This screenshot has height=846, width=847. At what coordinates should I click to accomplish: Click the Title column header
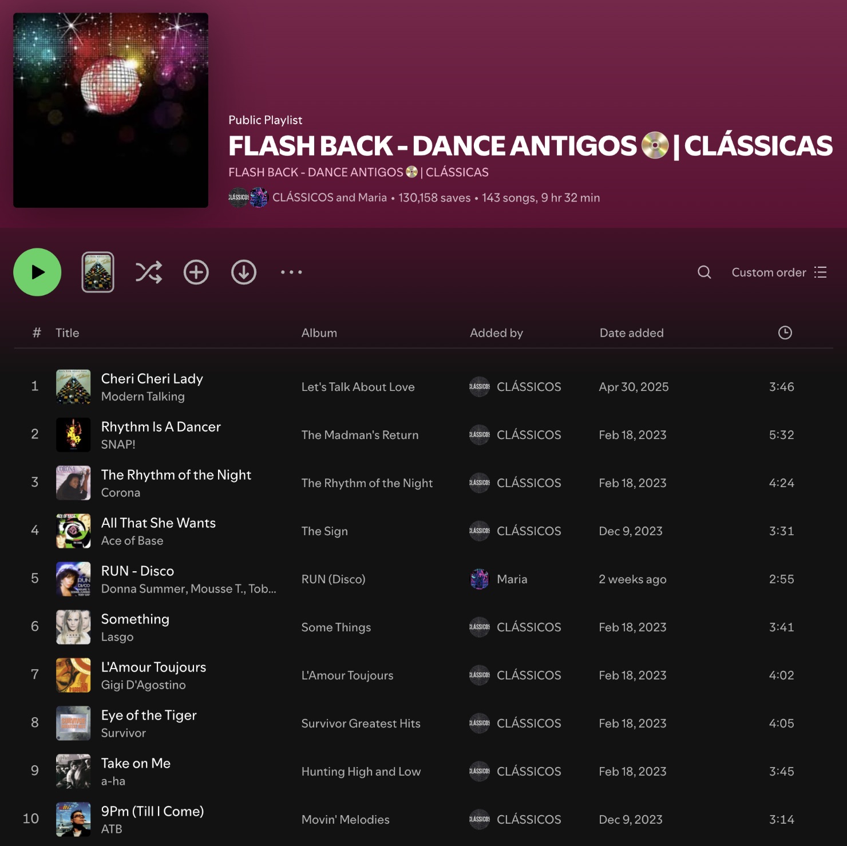pyautogui.click(x=68, y=333)
